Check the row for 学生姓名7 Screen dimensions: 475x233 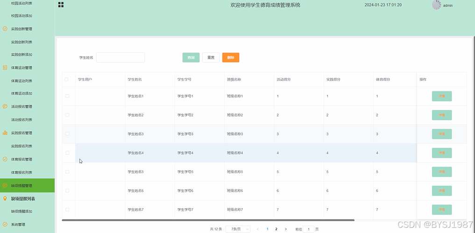[67, 210]
